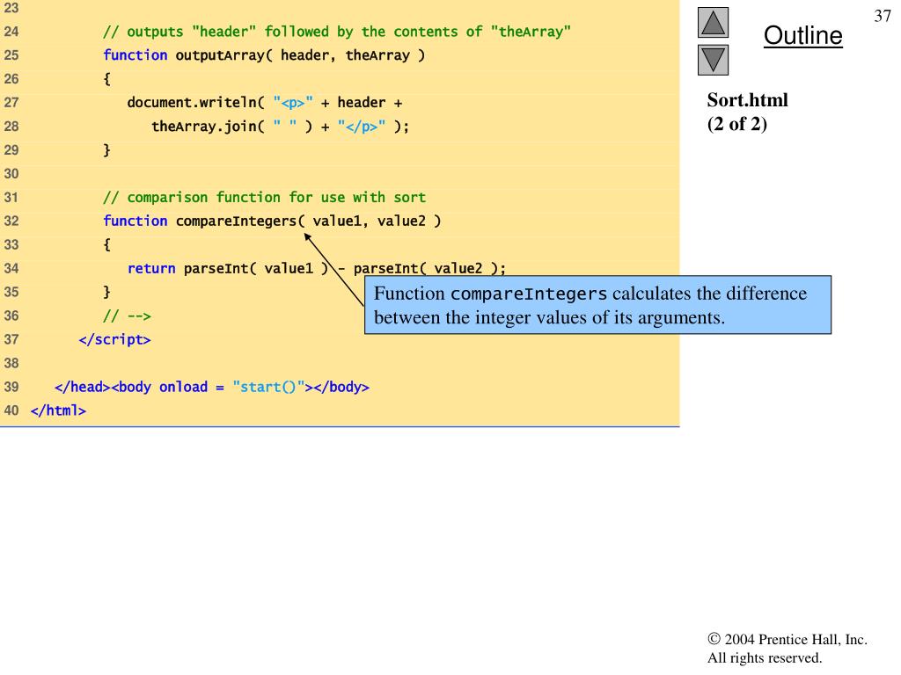Click the blue compareIntegers explanation callout
Screen dimensions: 901x675
coord(597,305)
